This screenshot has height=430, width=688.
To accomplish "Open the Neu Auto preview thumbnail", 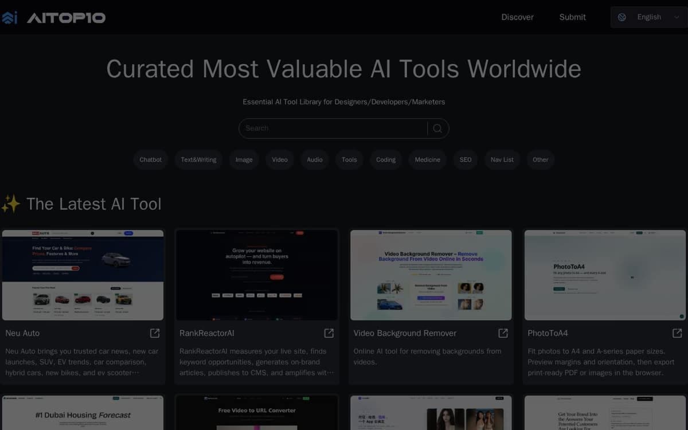I will coord(83,275).
